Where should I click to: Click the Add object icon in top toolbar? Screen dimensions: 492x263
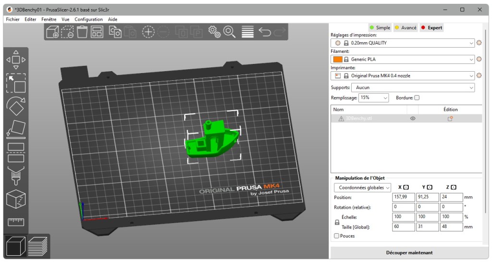point(52,32)
